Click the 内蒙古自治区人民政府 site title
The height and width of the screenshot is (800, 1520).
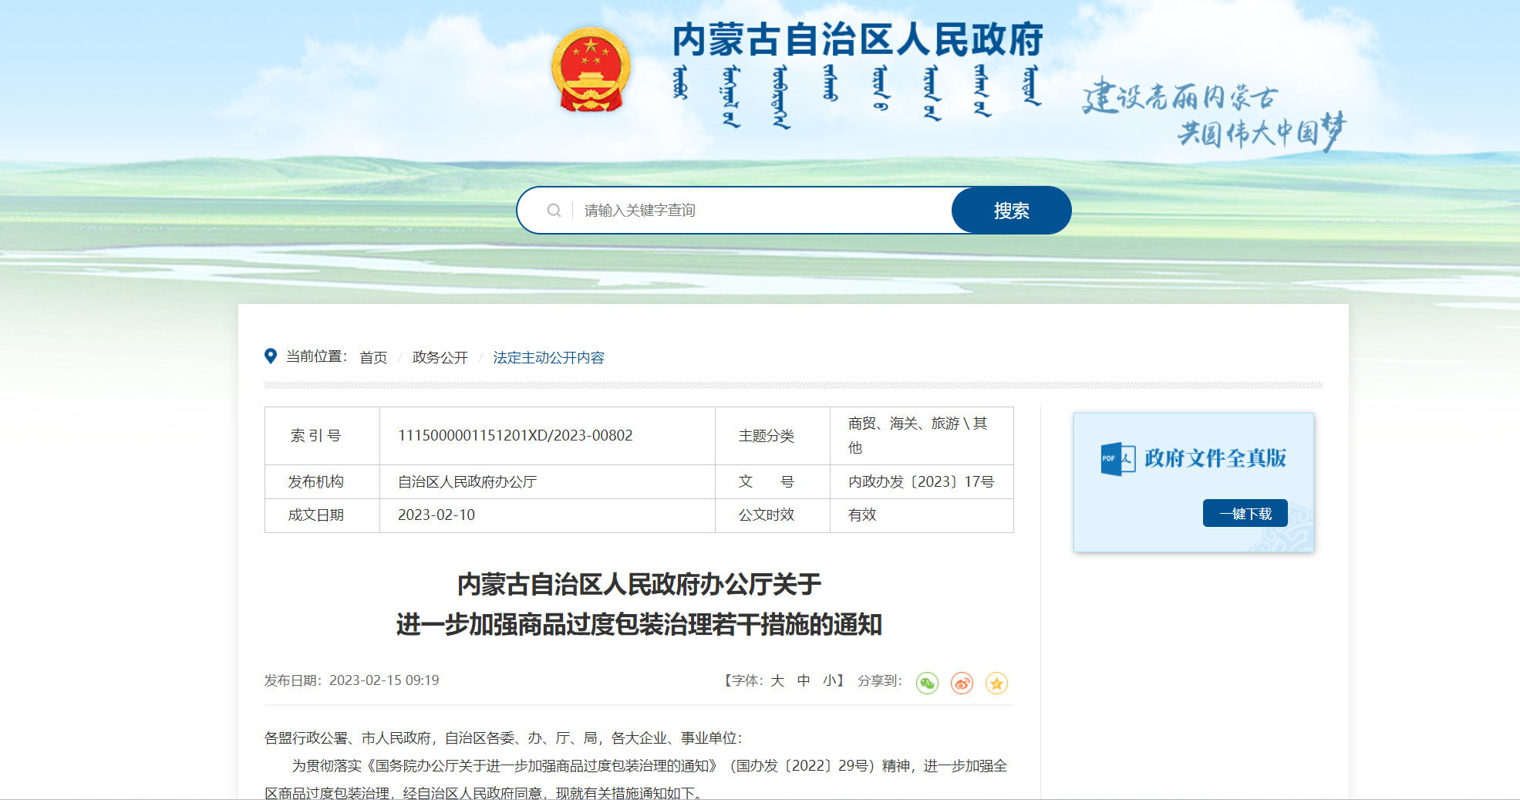(x=858, y=40)
